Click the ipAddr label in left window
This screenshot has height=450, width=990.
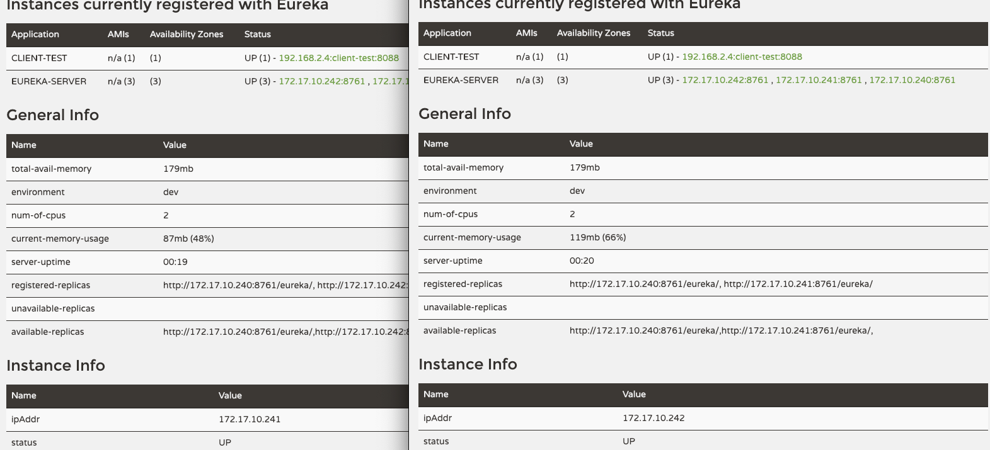(x=25, y=419)
